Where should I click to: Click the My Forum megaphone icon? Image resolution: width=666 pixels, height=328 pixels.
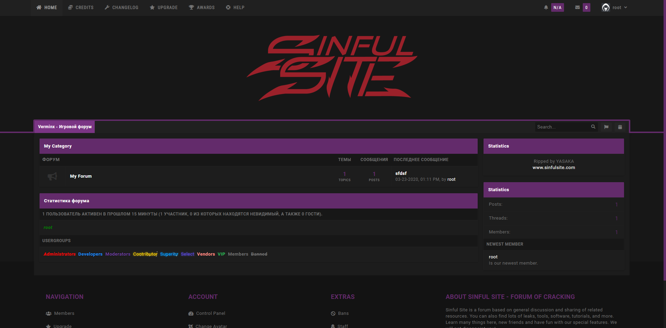[x=52, y=176]
